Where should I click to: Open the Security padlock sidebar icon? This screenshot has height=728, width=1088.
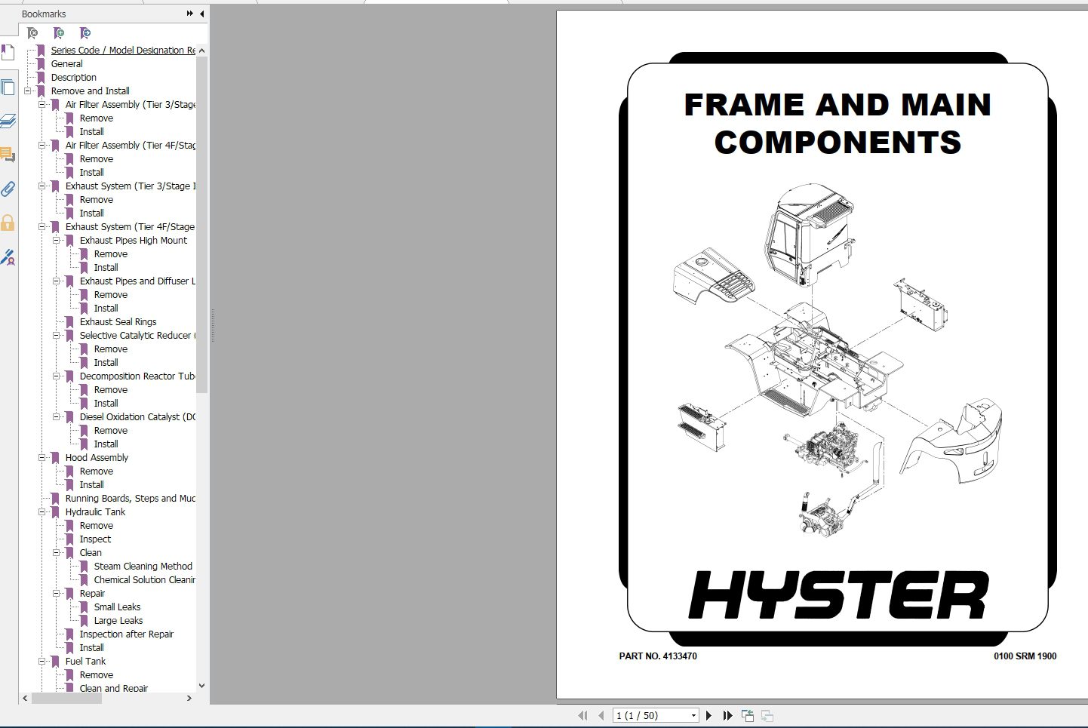8,223
